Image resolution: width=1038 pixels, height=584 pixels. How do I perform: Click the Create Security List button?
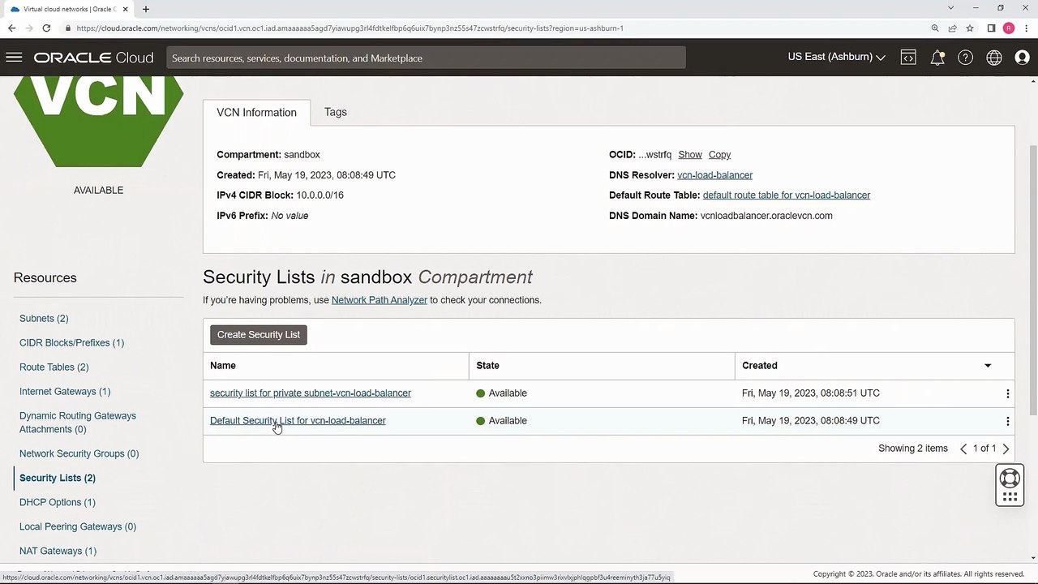pos(259,335)
